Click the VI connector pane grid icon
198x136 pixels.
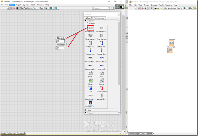pyautogui.click(x=117, y=7)
